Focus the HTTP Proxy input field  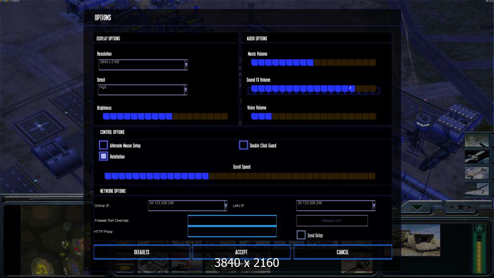coord(232,231)
